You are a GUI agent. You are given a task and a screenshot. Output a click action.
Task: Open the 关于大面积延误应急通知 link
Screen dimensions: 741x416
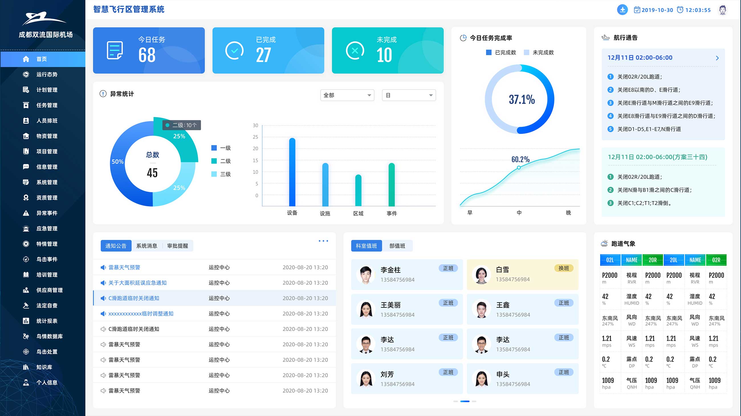[x=137, y=283]
